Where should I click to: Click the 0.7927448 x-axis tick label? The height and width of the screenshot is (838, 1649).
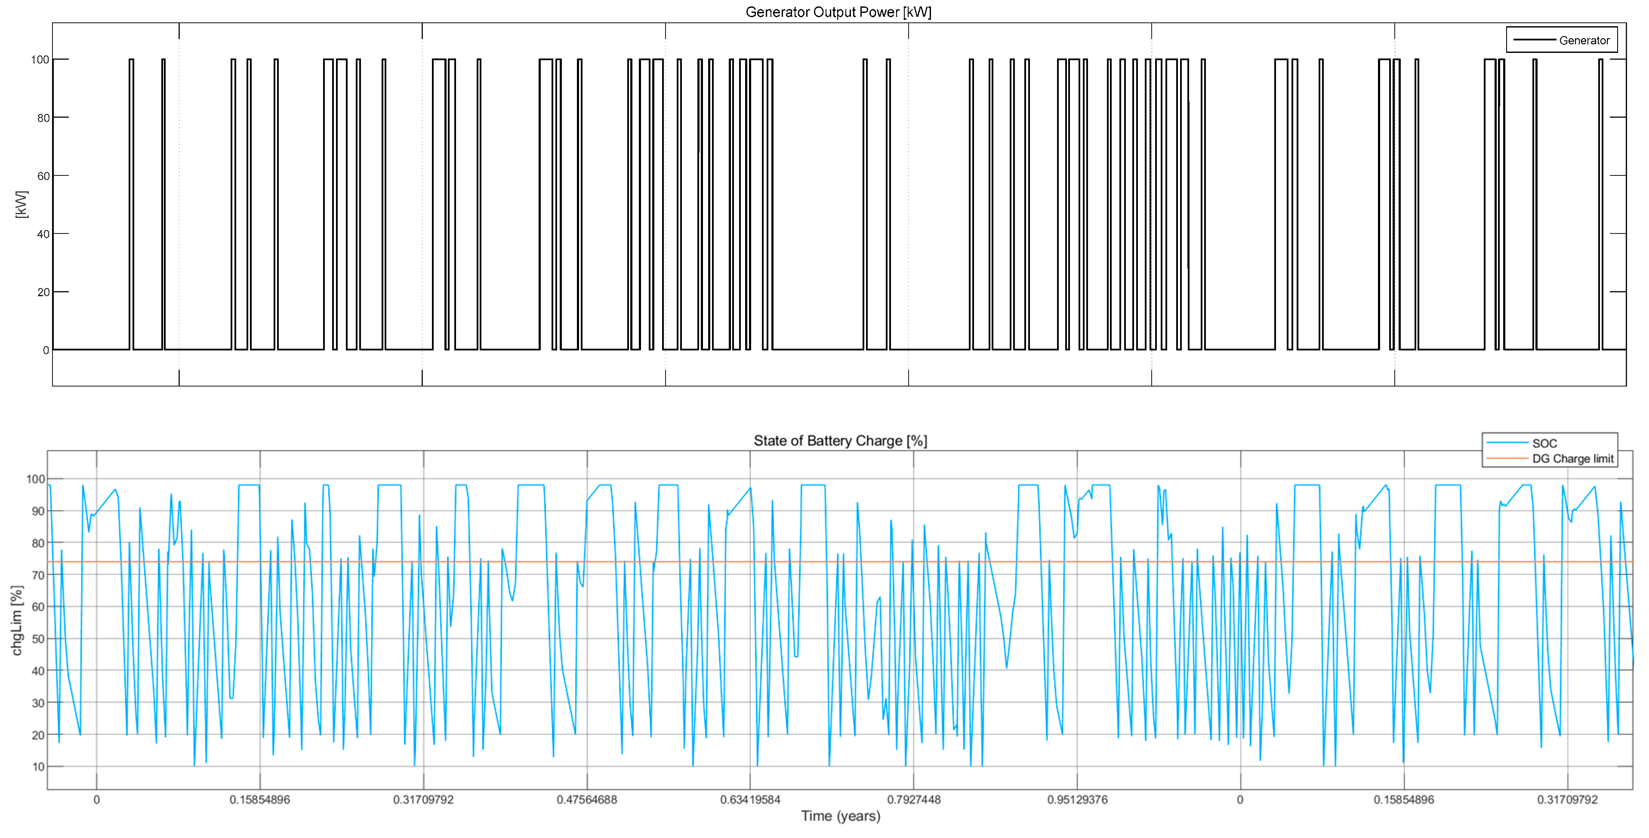[x=913, y=800]
